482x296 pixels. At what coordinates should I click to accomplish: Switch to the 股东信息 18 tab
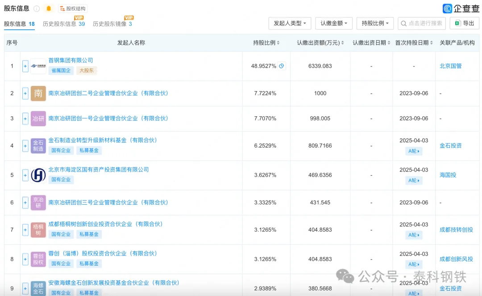pyautogui.click(x=19, y=24)
